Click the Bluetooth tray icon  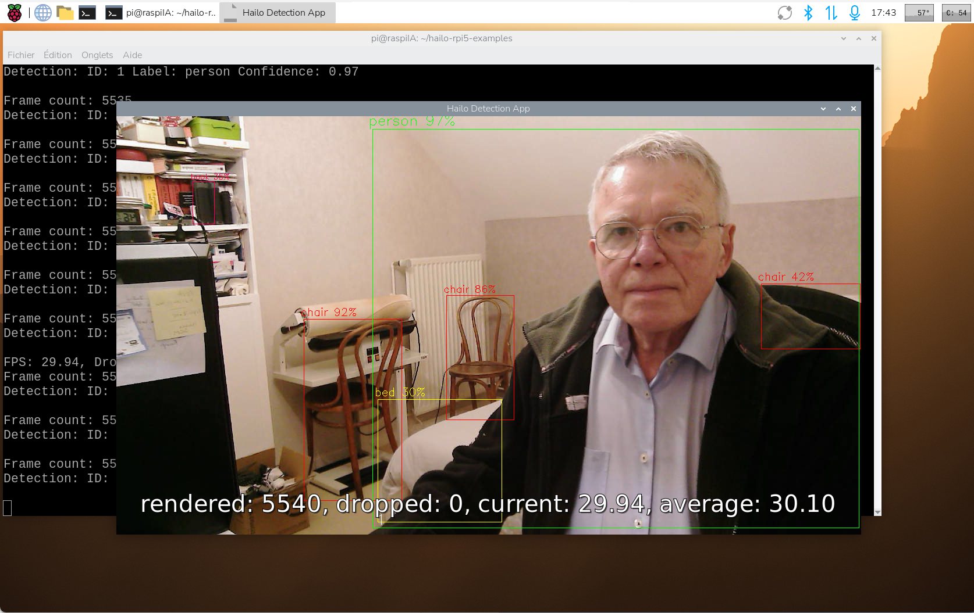(x=808, y=12)
